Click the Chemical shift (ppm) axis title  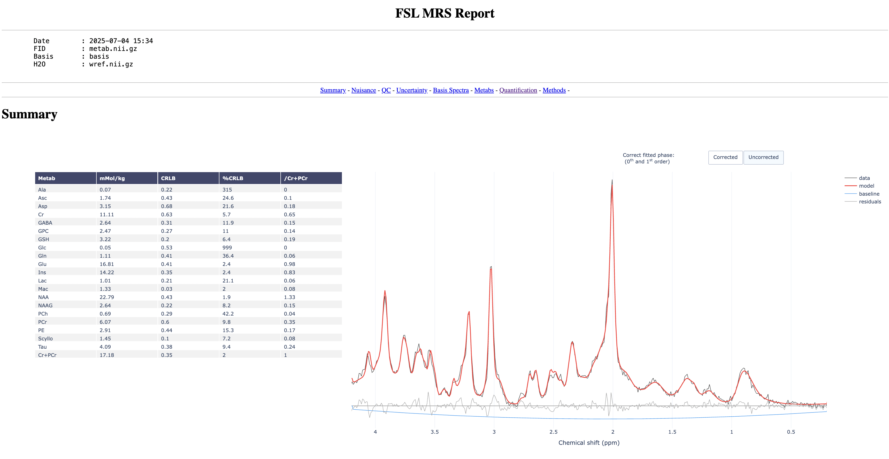(589, 442)
